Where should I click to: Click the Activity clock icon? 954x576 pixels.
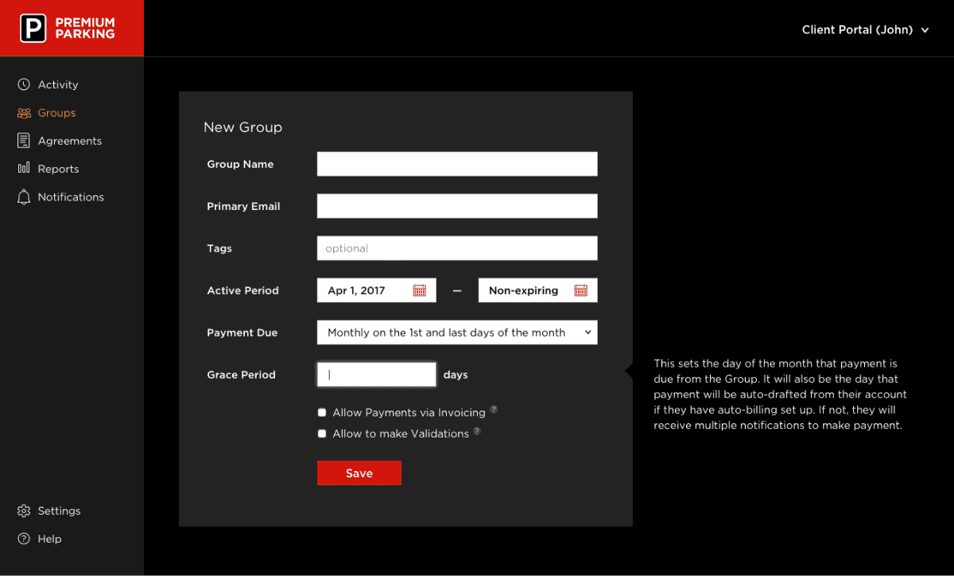[24, 84]
